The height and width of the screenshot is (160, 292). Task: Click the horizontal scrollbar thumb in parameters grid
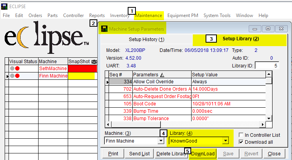pos(136,125)
